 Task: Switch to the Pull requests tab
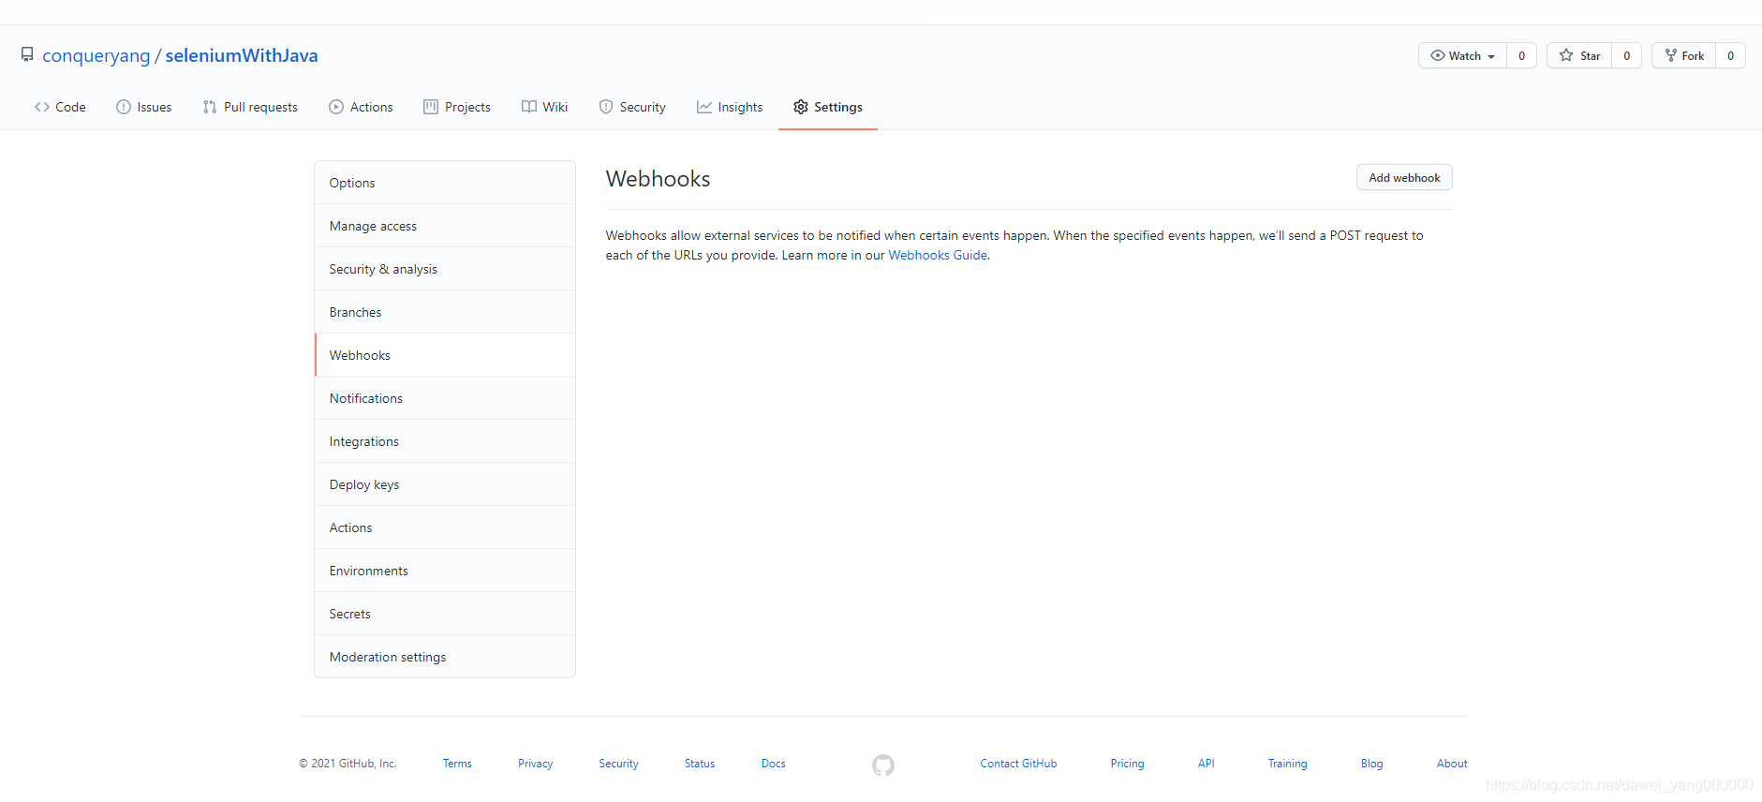tap(250, 107)
